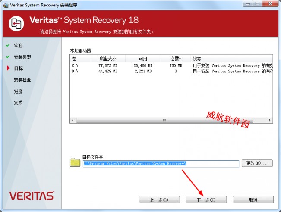
Task: Select the 完成 step in sidebar
Action: click(x=18, y=103)
